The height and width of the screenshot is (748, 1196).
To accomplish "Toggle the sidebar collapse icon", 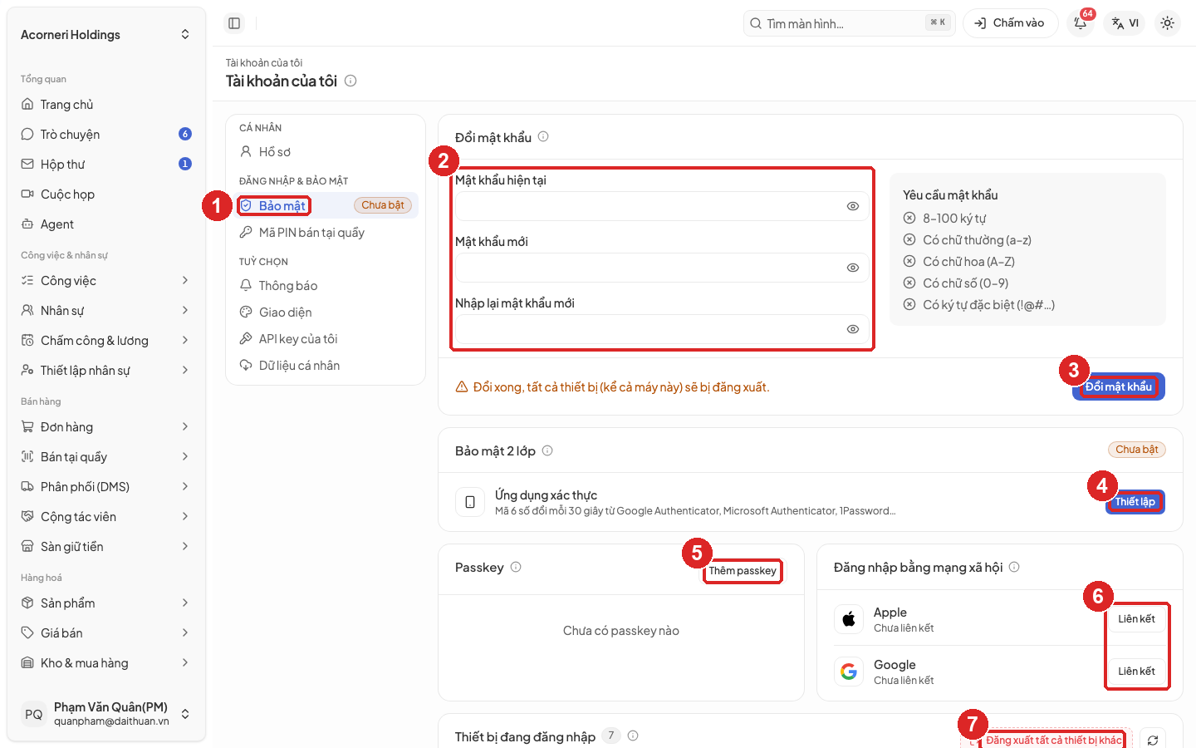I will pyautogui.click(x=234, y=23).
